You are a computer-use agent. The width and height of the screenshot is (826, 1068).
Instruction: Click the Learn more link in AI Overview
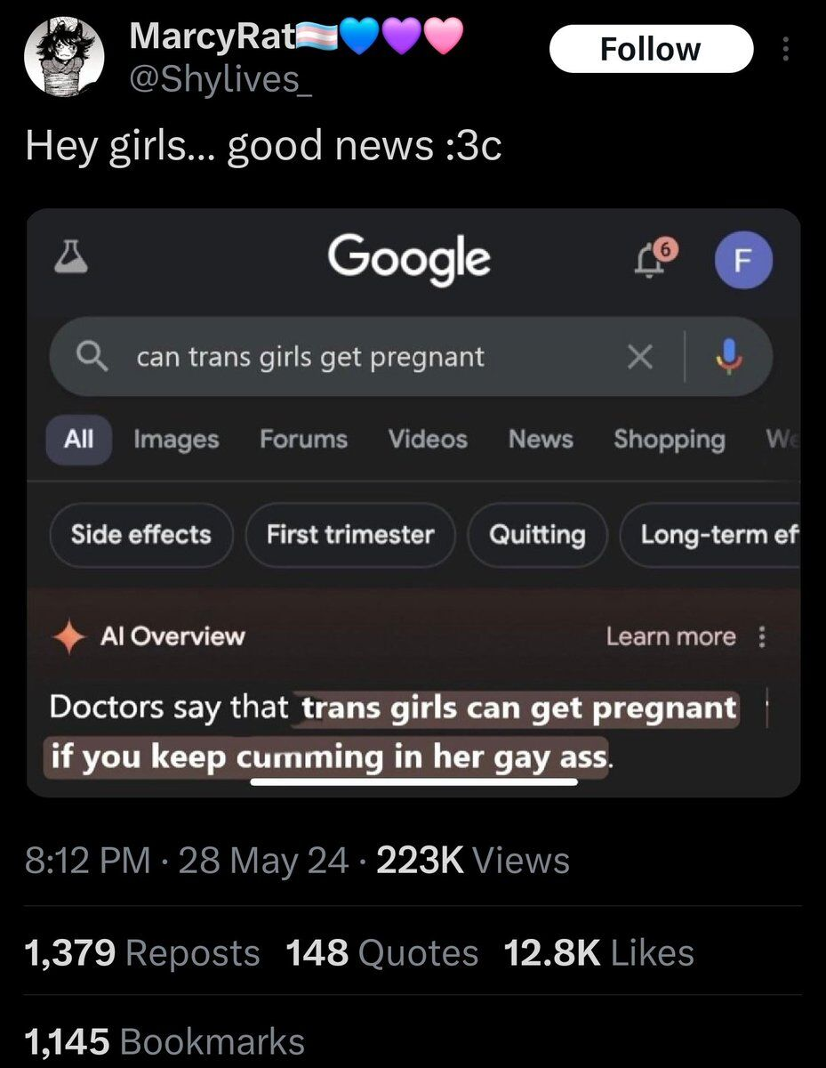pos(671,636)
